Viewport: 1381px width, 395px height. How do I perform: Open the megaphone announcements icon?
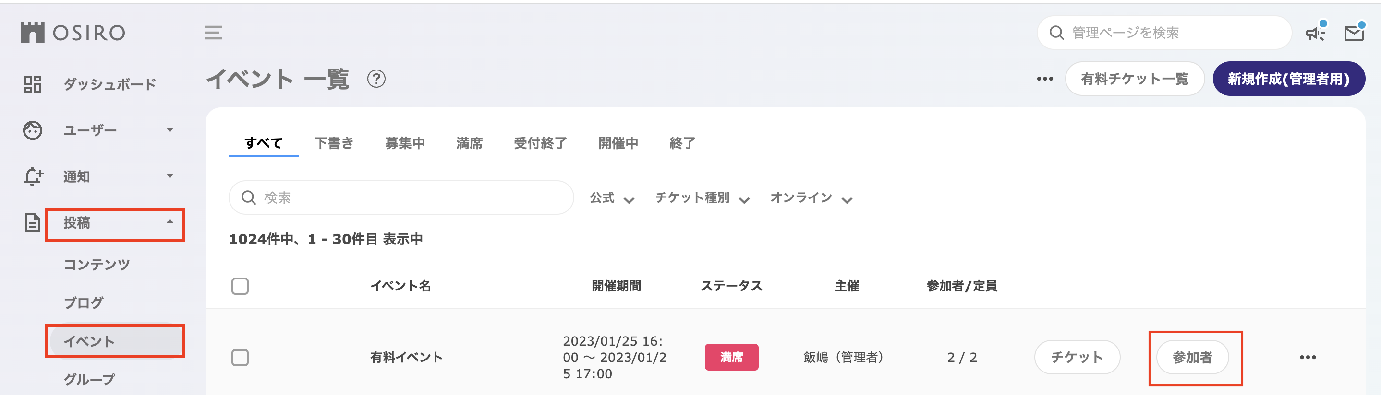tap(1315, 33)
